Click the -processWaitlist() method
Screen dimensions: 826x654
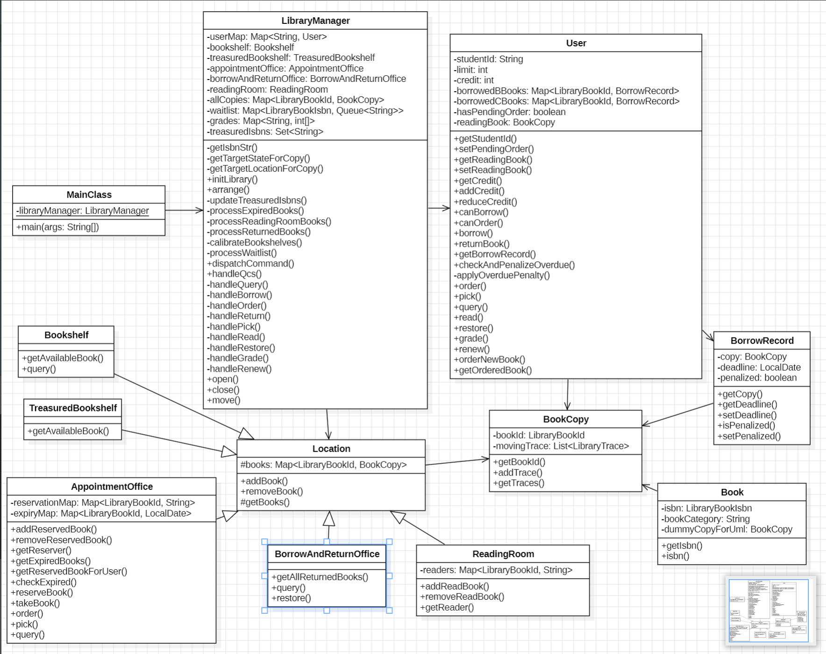pos(242,252)
